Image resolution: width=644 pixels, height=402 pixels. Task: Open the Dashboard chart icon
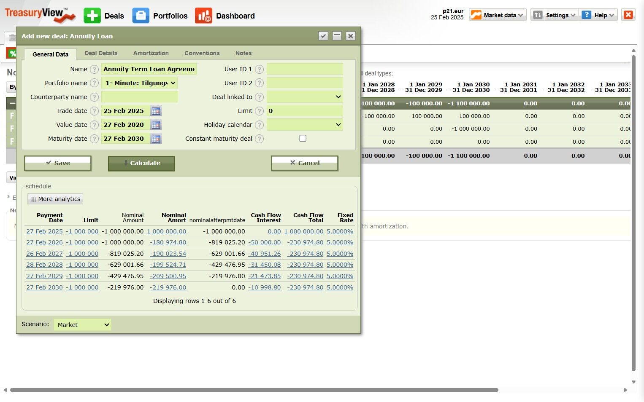(203, 16)
